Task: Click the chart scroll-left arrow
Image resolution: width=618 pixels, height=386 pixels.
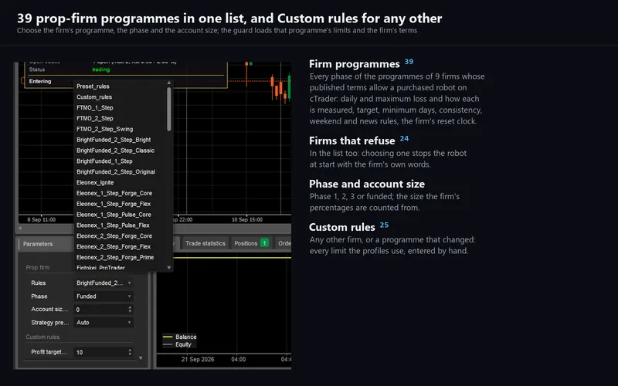Action: click(20, 228)
